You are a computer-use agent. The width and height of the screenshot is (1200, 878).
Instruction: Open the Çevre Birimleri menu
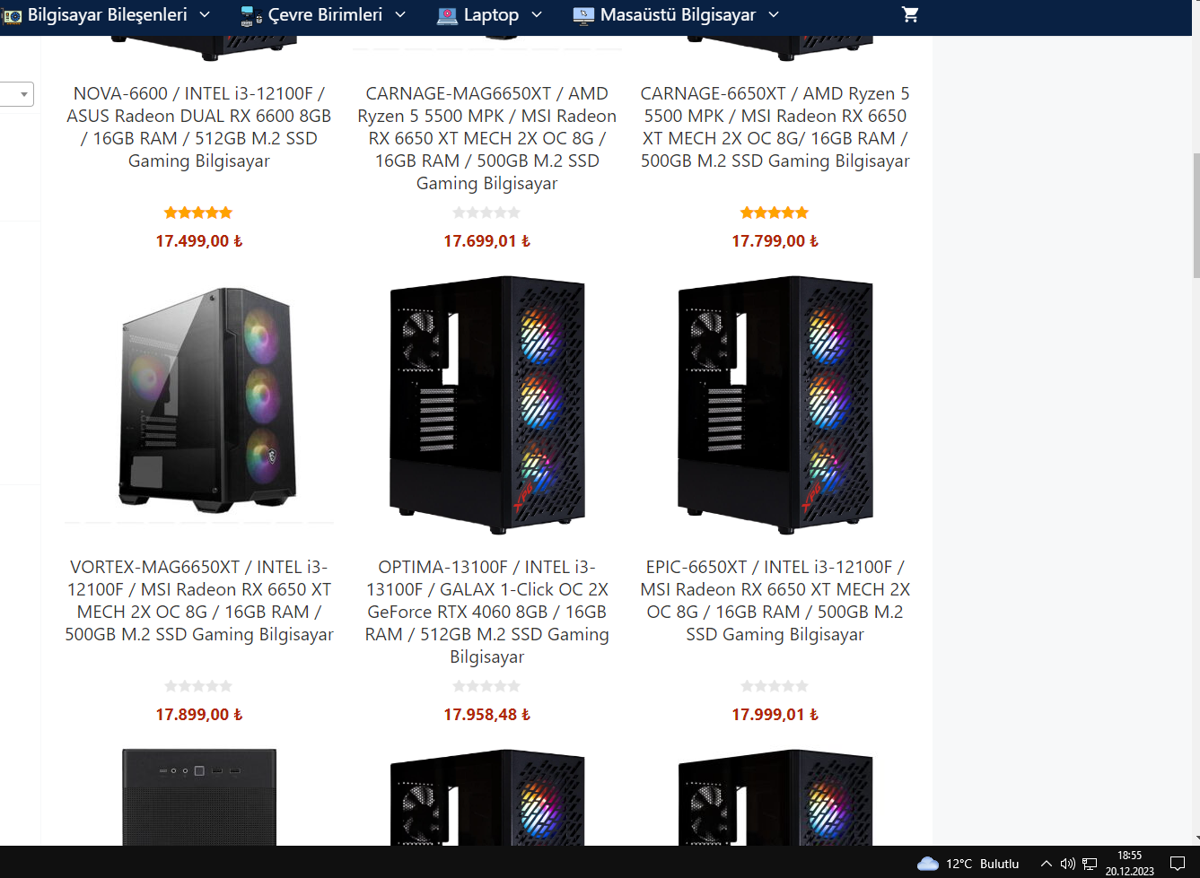[x=324, y=14]
